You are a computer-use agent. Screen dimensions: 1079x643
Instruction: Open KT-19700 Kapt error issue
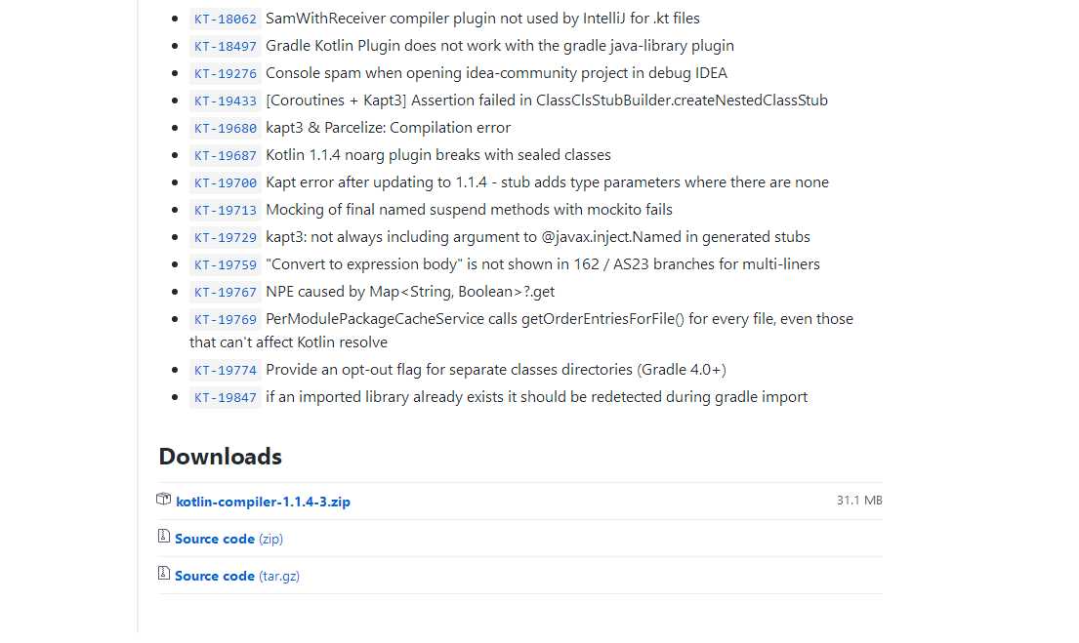(225, 182)
